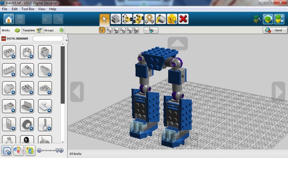Choose the Flex tool
This screenshot has height=169, width=288.
[149, 19]
